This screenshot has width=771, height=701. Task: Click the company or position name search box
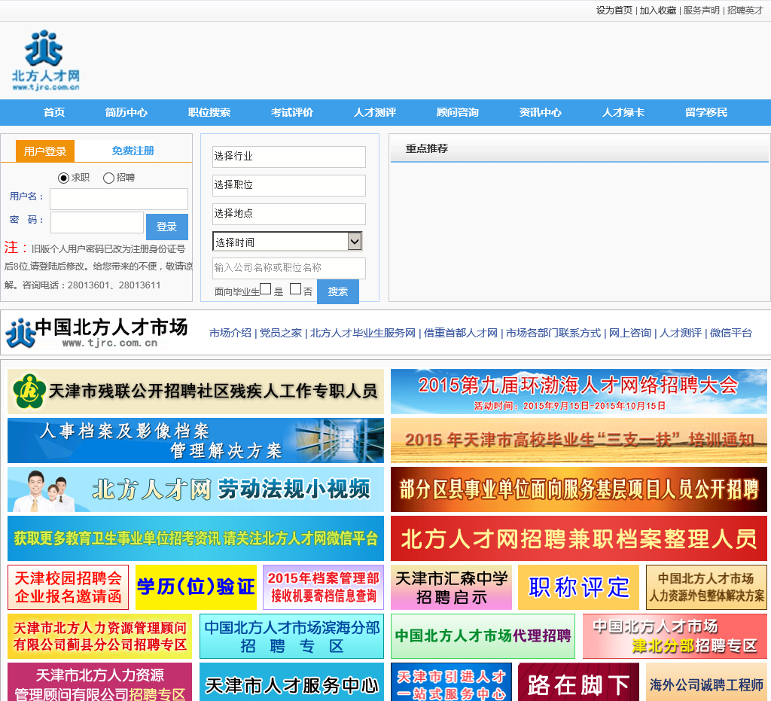point(289,268)
